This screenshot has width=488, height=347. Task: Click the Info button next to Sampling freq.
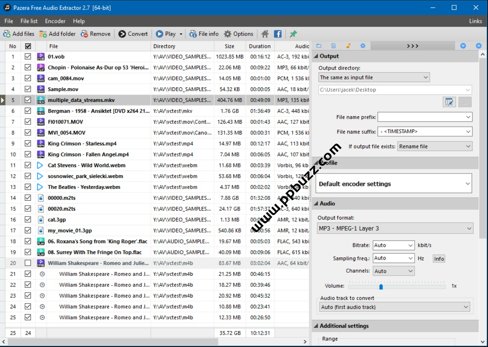[439, 259]
